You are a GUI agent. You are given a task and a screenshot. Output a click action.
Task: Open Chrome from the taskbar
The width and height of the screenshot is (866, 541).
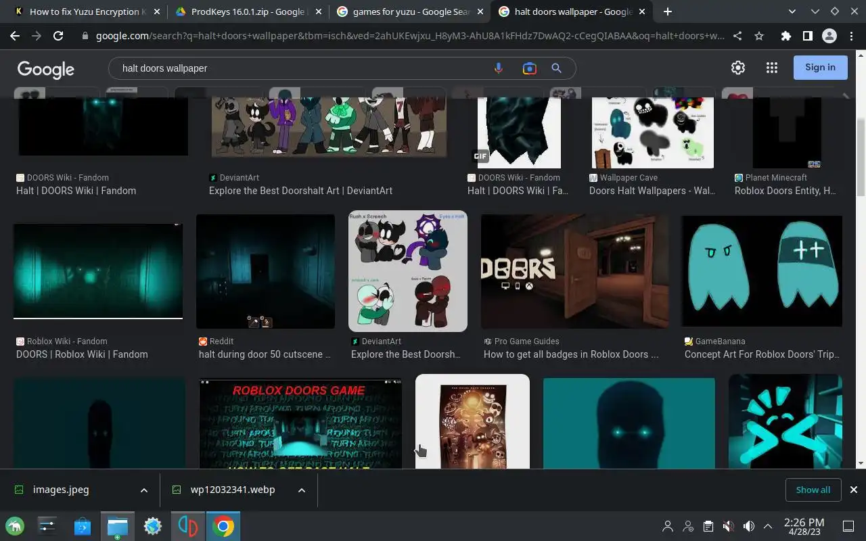[223, 525]
